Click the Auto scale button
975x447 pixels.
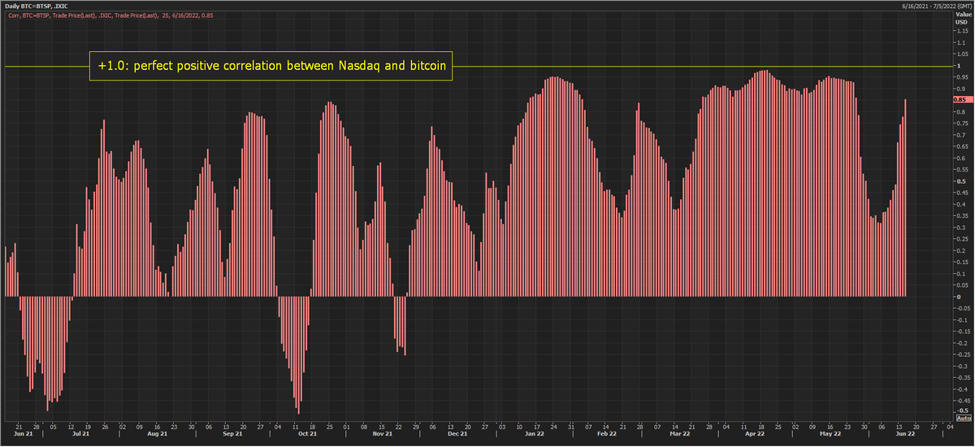(962, 418)
